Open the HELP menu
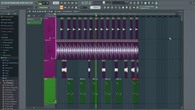The width and height of the screenshot is (195, 110). 31,3
